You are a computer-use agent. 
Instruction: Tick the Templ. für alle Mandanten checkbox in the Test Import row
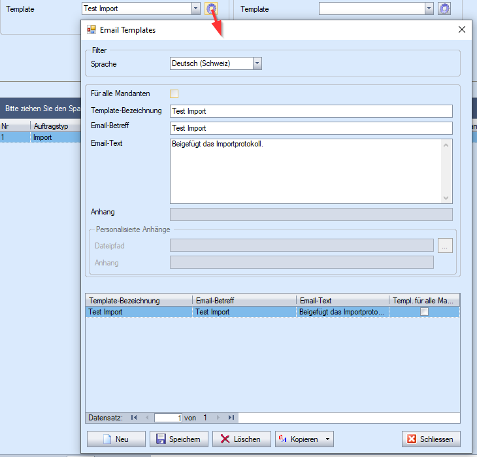click(x=424, y=312)
